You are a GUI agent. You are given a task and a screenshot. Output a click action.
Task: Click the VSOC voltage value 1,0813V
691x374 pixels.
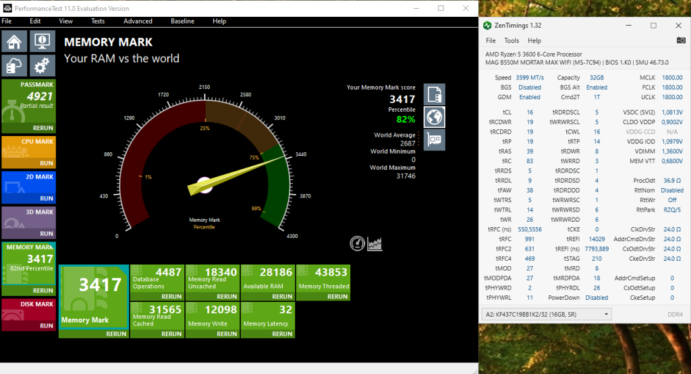tap(672, 112)
